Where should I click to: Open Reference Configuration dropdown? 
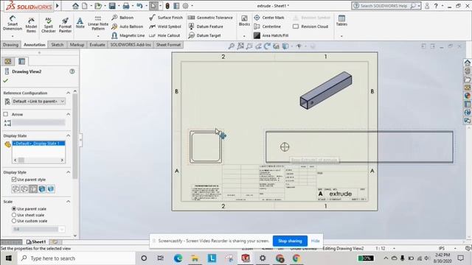point(38,102)
